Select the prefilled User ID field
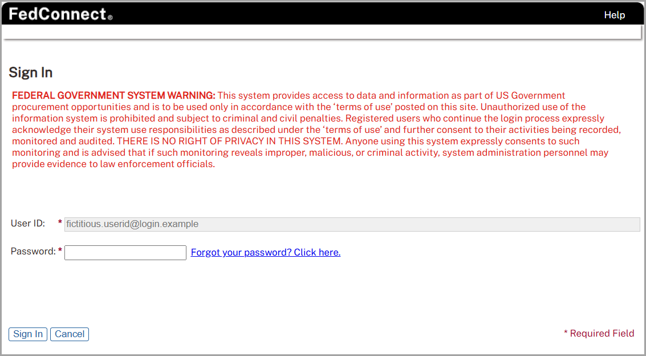This screenshot has width=646, height=356. (x=351, y=224)
